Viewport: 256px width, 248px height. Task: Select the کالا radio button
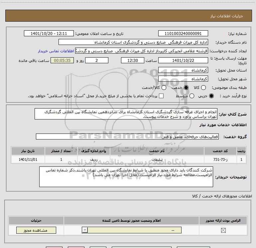tap(203, 88)
